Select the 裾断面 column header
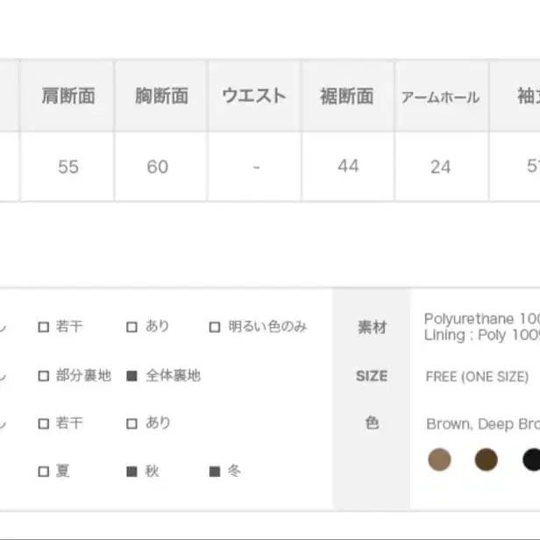Screen dimensions: 540x540 point(347,96)
